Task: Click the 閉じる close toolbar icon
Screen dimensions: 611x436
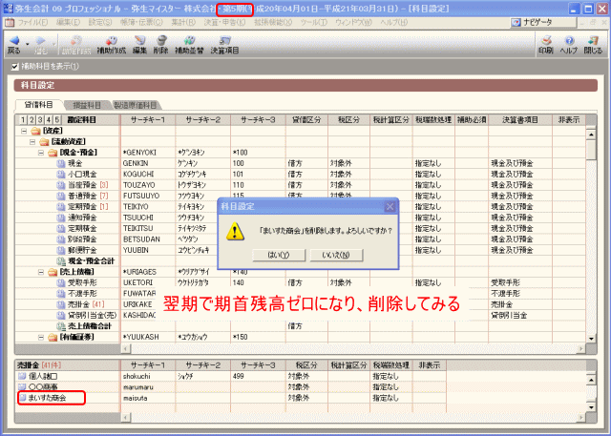Action: point(593,45)
